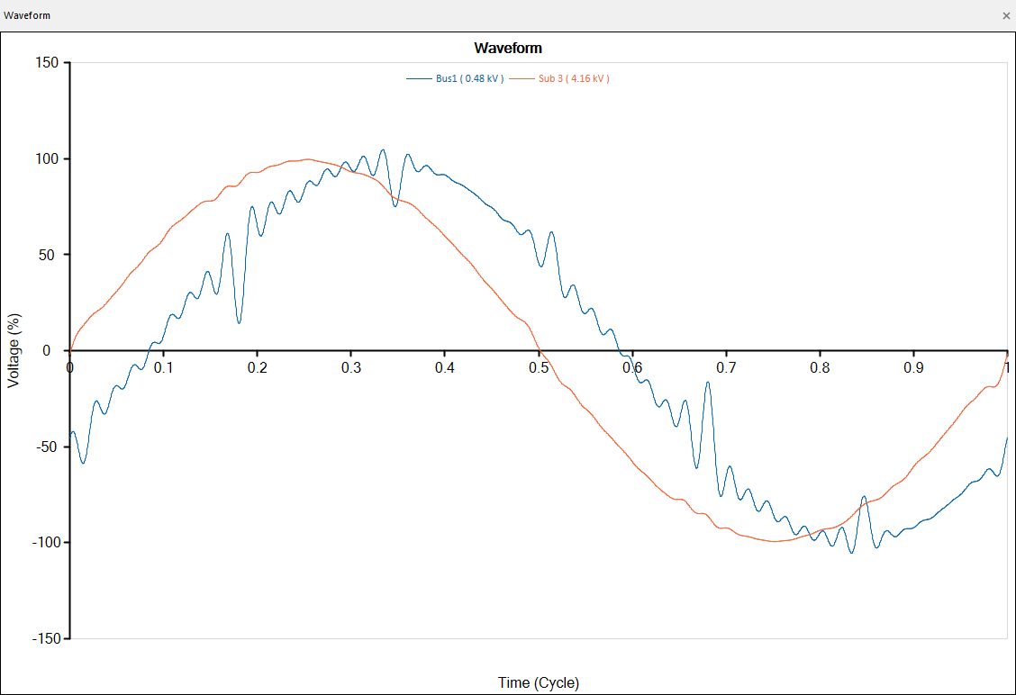
Task: Click the blue line swatch for Bus1
Action: 420,79
